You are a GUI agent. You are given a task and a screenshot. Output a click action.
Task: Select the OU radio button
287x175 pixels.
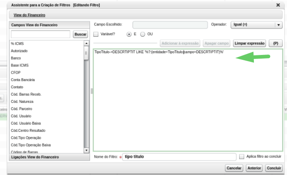[143, 34]
